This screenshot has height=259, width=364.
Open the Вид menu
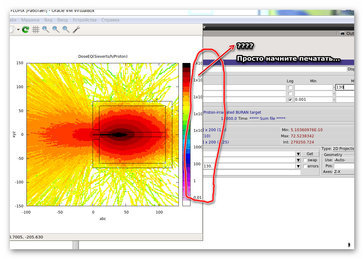[x=48, y=20]
